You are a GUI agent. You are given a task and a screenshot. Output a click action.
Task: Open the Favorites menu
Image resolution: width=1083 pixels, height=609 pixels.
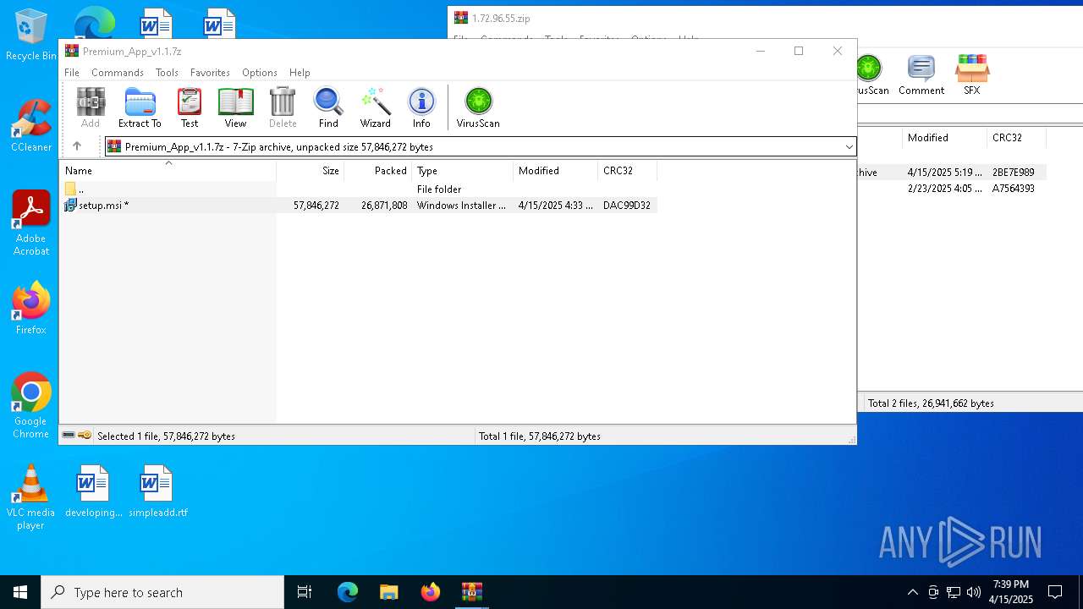[210, 73]
